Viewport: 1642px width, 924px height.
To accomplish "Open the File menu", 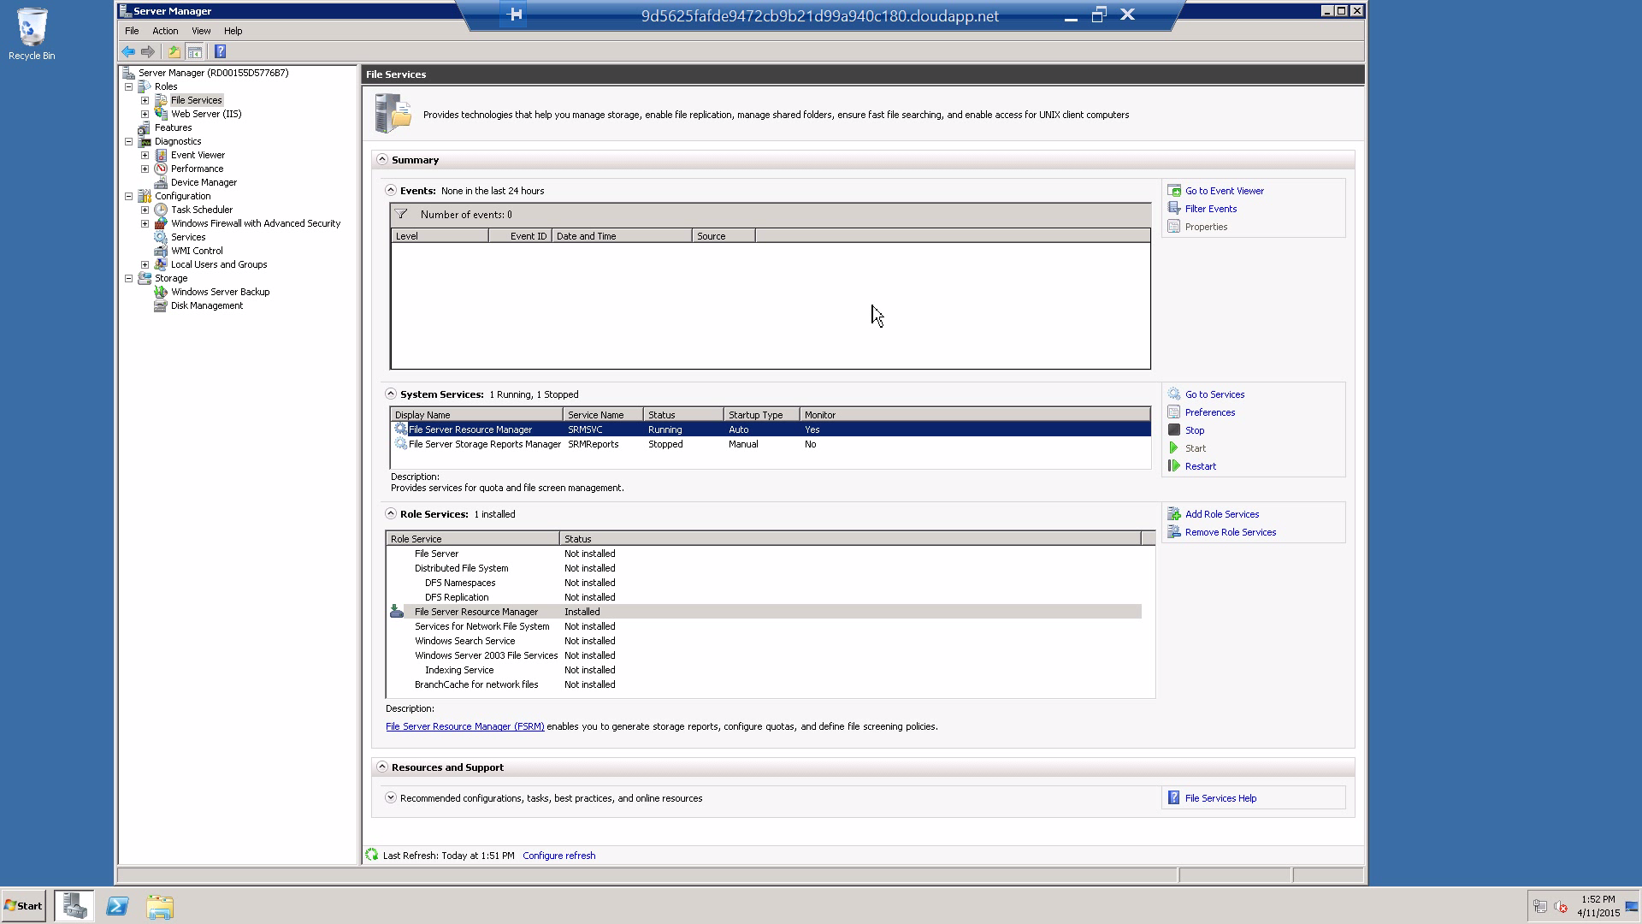I will click(x=132, y=31).
